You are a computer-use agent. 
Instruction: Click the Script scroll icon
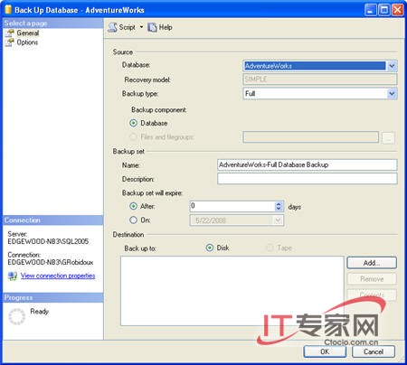coord(112,27)
